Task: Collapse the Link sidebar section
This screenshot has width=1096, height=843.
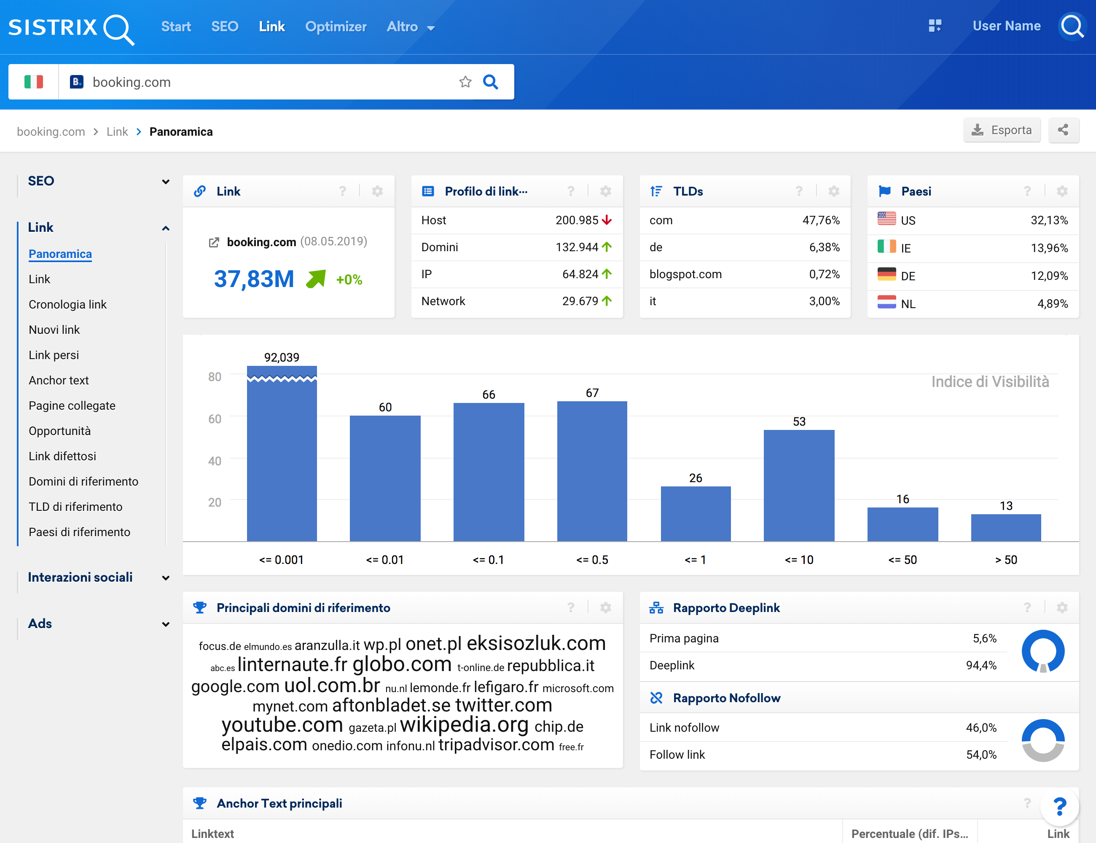Action: coord(166,228)
